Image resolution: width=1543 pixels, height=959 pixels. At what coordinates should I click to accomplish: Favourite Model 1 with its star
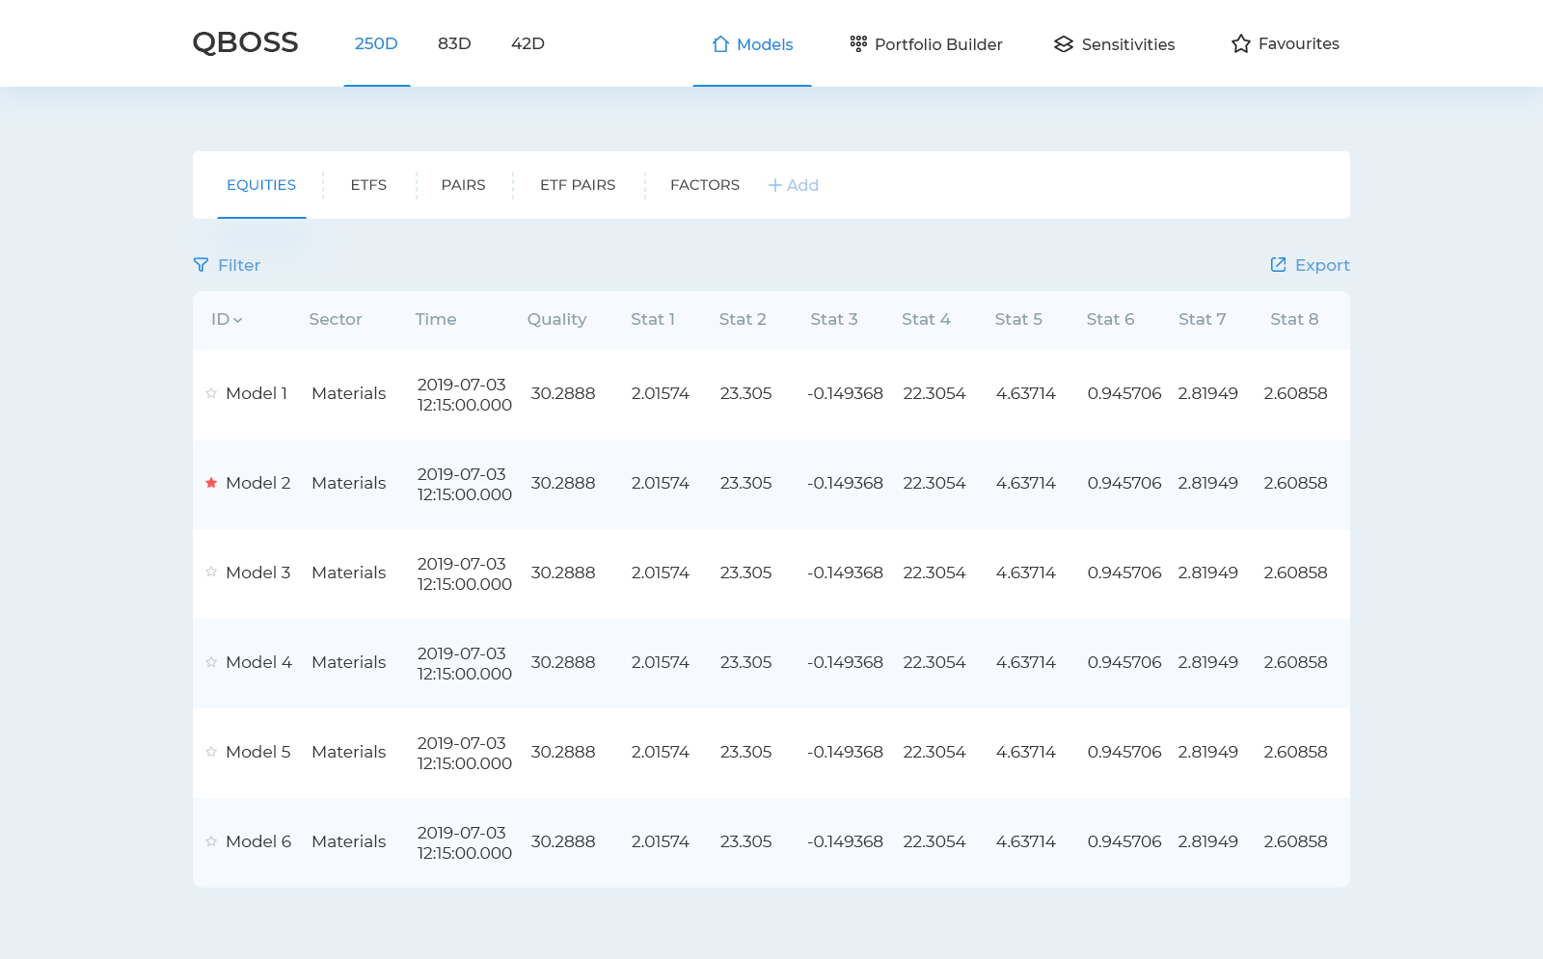211,393
